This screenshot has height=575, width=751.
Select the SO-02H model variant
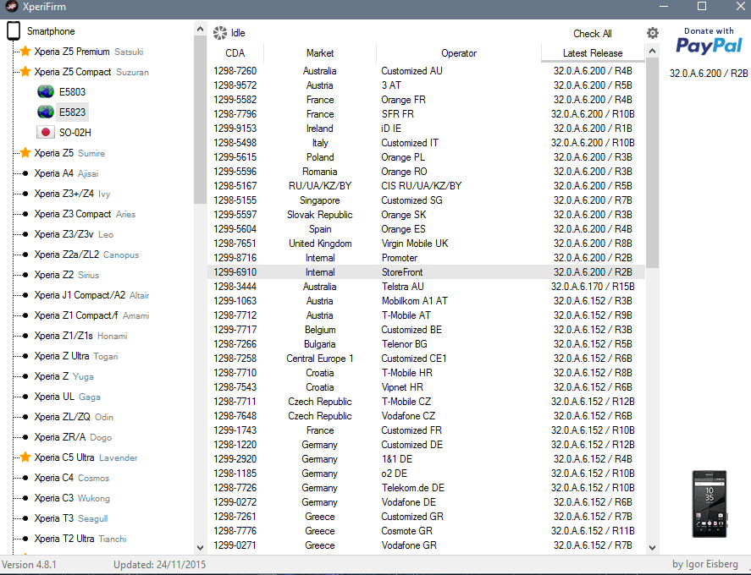(x=75, y=133)
